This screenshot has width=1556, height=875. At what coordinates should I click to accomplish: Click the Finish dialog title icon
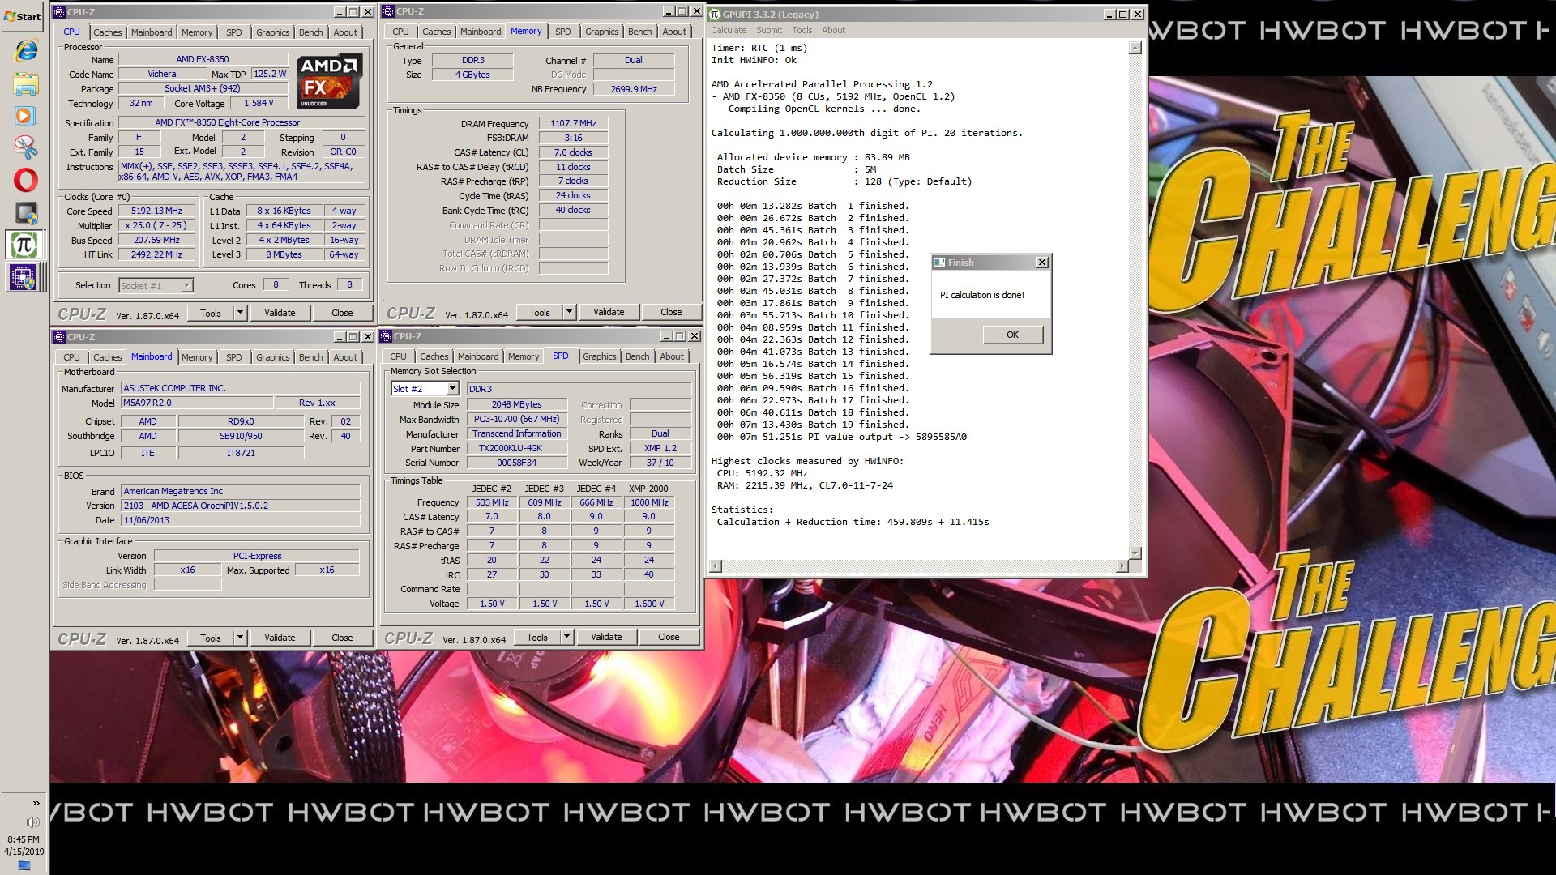coord(939,262)
